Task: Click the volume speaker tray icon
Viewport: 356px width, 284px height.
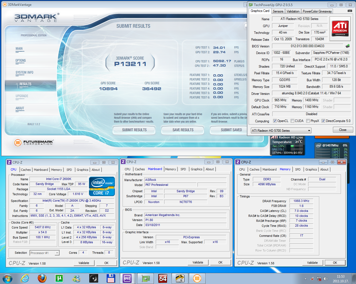Action: pyautogui.click(x=326, y=279)
